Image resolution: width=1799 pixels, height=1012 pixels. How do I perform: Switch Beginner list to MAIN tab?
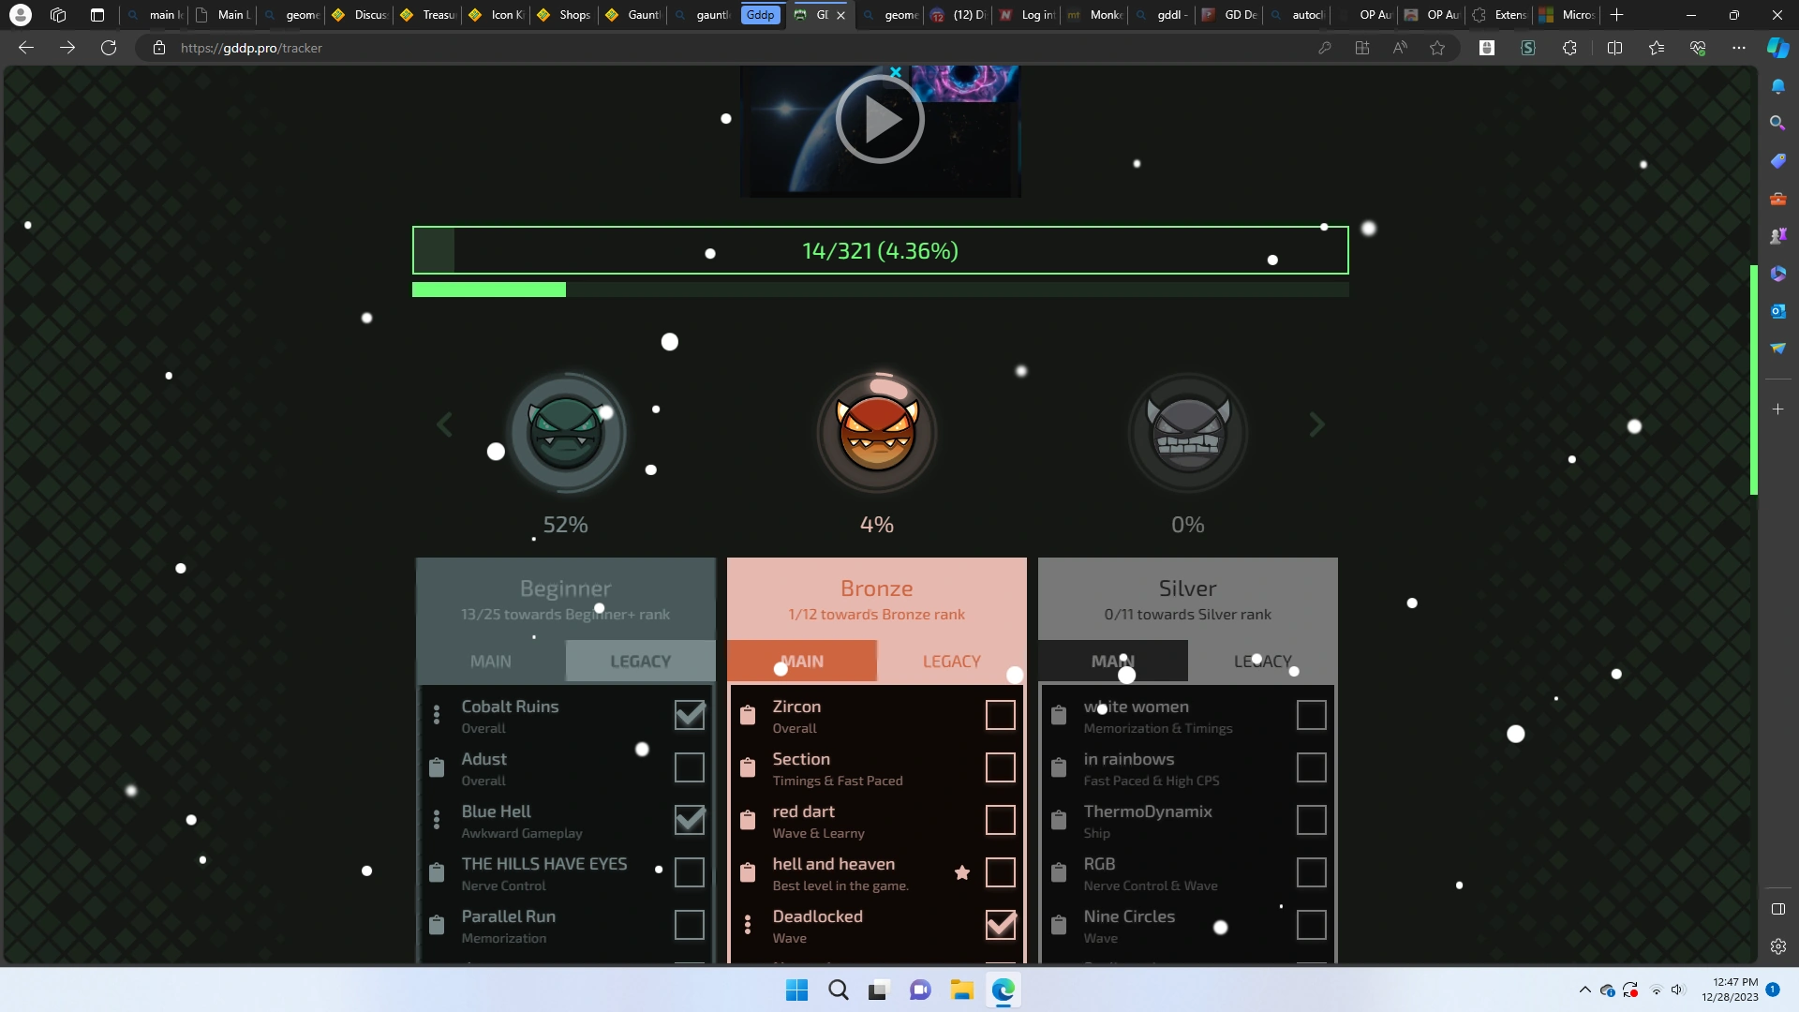(491, 662)
